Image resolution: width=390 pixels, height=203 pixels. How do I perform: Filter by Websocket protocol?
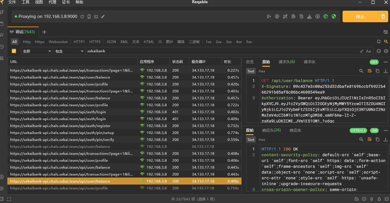click(x=58, y=42)
